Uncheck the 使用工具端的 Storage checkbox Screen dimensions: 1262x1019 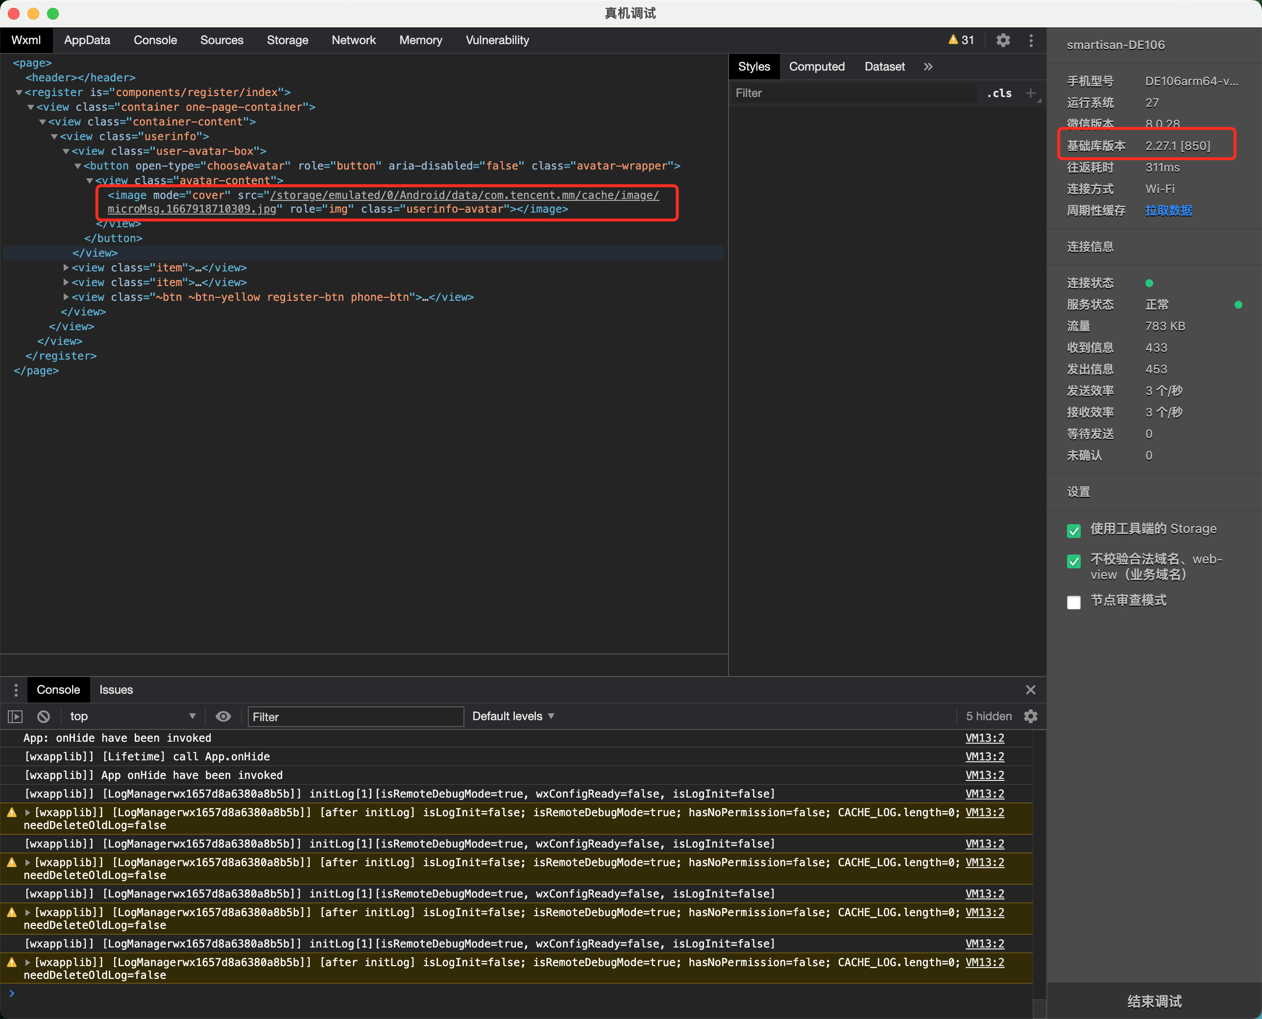coord(1073,531)
